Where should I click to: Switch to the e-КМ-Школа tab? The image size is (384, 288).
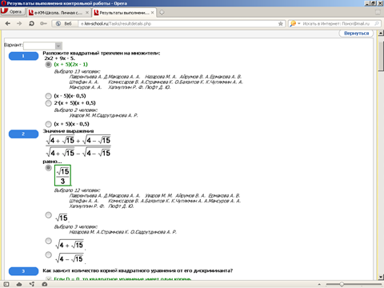[x=58, y=13]
